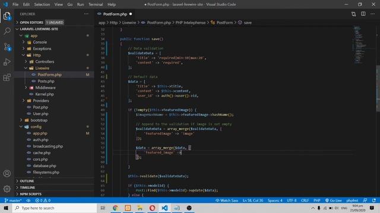Expand the Exceptions folder
380x213 pixels.
point(42,49)
